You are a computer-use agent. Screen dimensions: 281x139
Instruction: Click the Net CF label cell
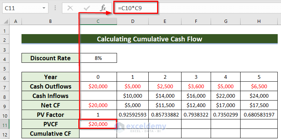tap(50, 105)
